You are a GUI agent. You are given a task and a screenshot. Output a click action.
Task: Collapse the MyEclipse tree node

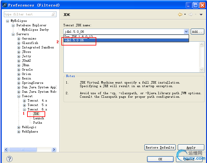pyautogui.click(x=7, y=21)
